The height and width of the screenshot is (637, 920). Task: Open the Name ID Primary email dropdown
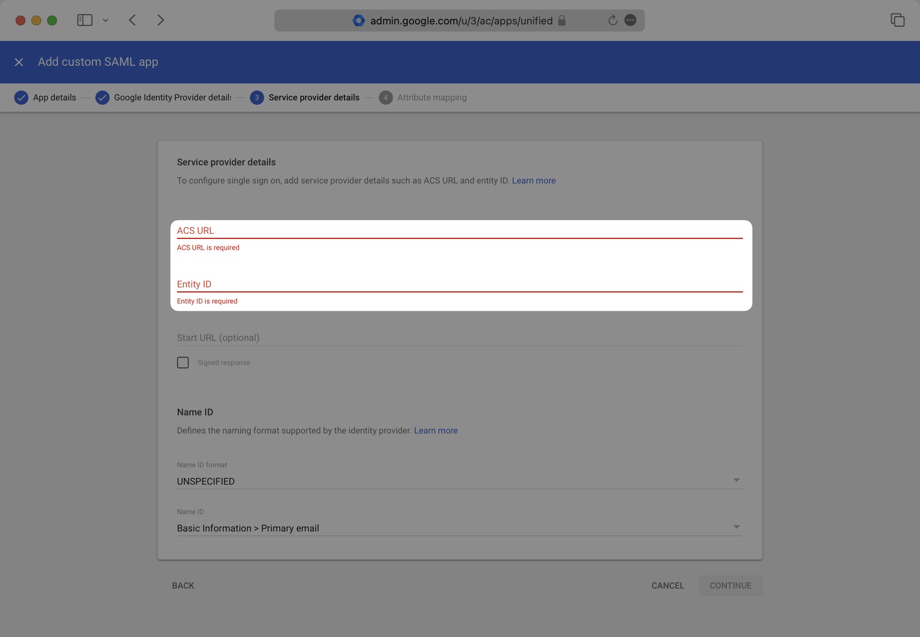[x=459, y=528]
